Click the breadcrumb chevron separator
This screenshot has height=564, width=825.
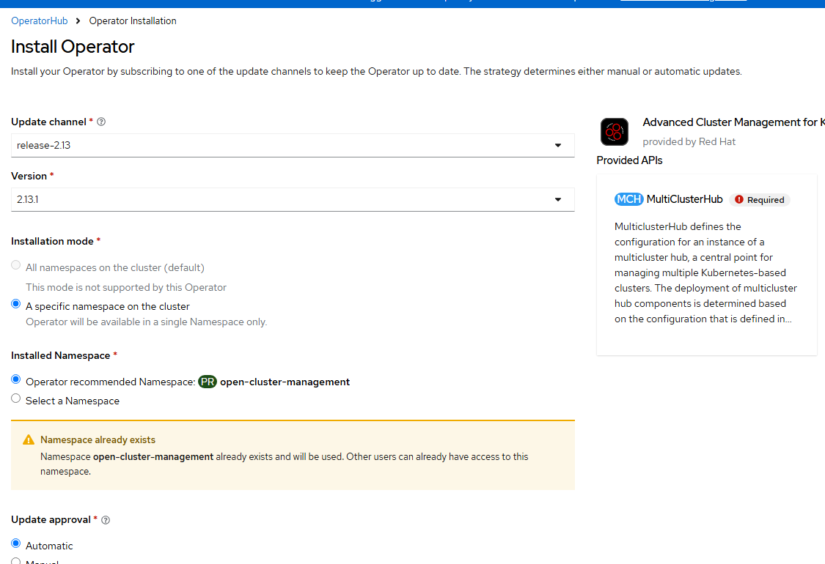click(x=78, y=21)
